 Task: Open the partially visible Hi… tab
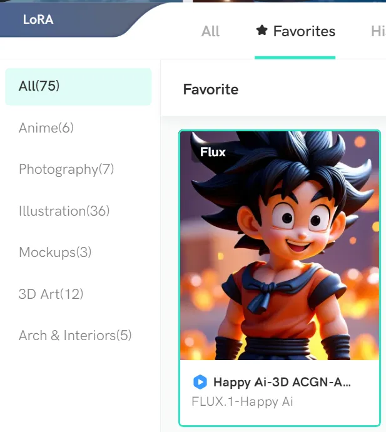(x=378, y=31)
